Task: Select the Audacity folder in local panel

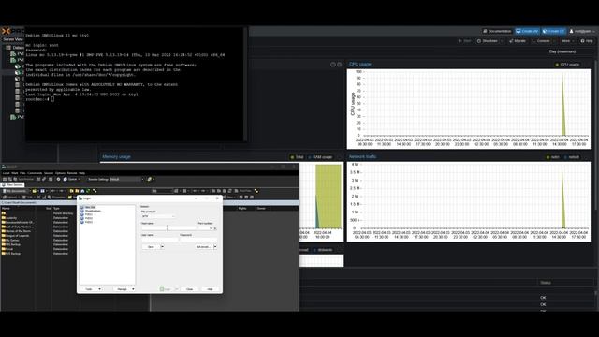Action: coord(10,218)
